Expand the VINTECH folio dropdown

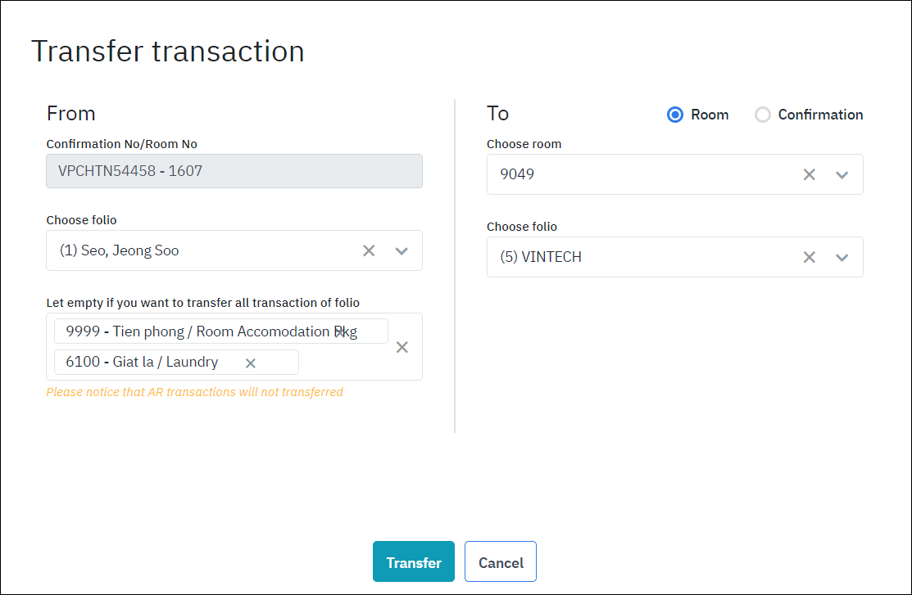click(842, 257)
